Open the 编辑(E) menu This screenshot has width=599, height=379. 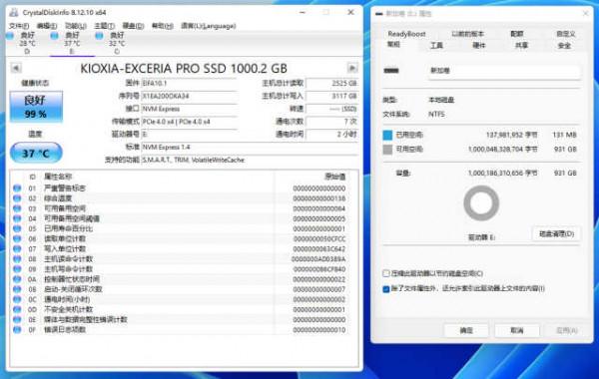click(x=47, y=26)
